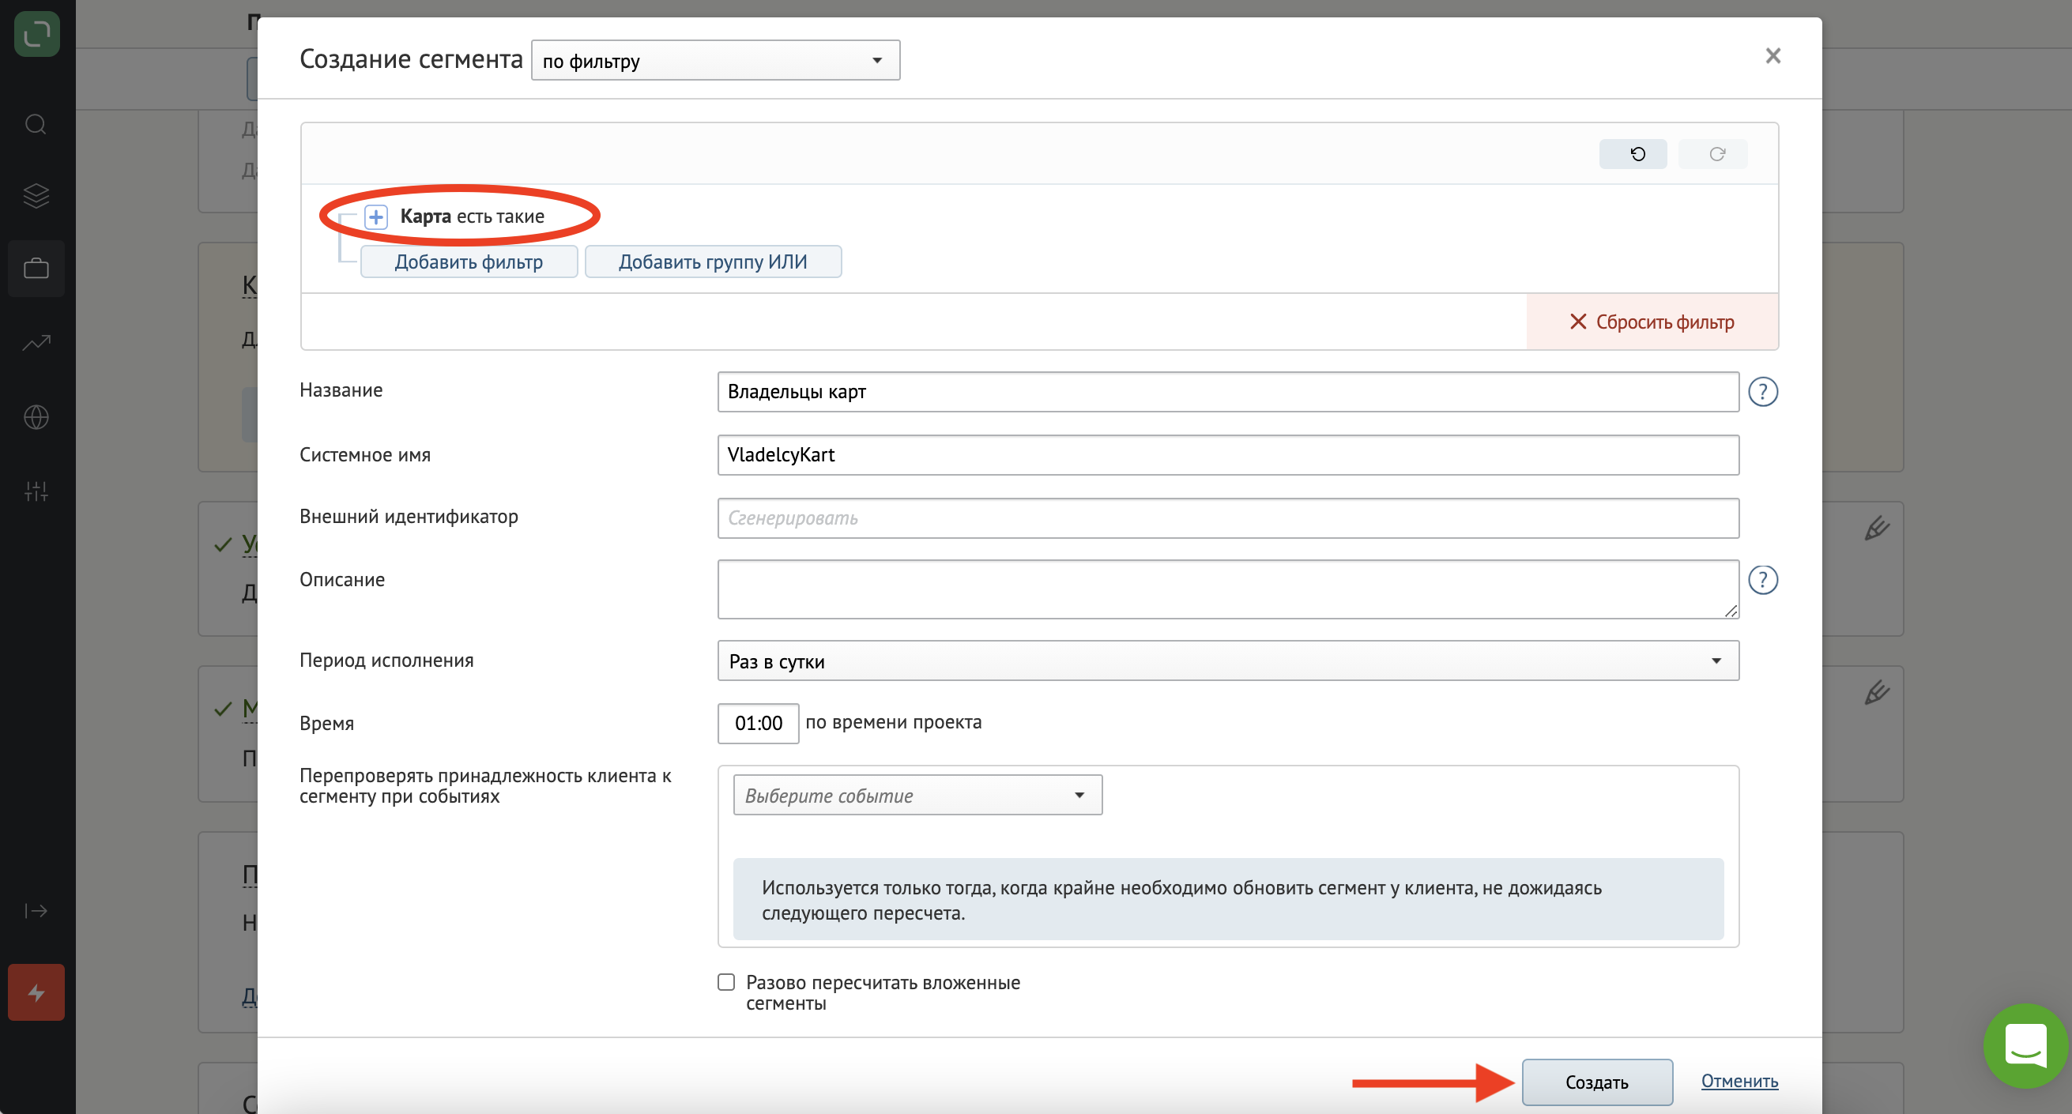Screen dimensions: 2072x1114
Task: Click the Время field showing 01:00
Action: tap(758, 723)
